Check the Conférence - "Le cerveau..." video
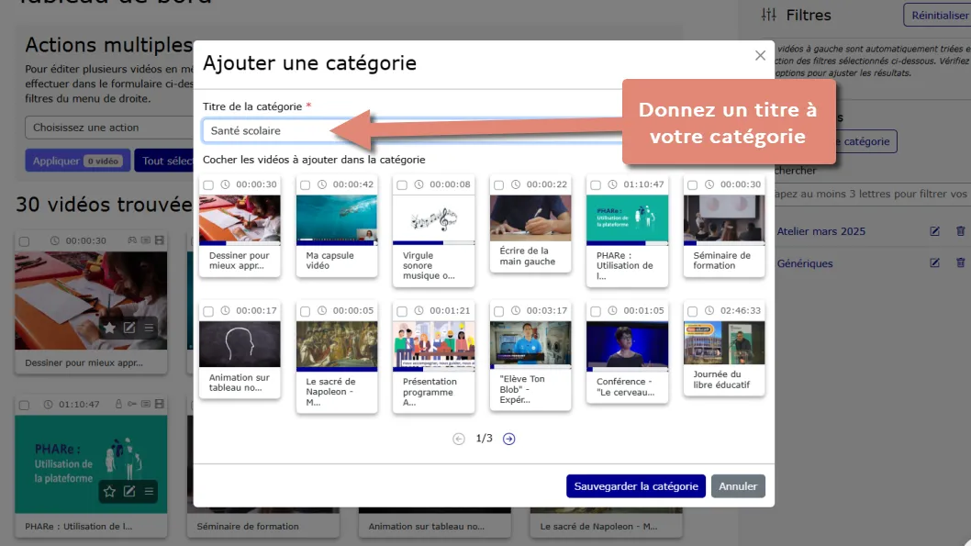Screen dimensions: 971x546 pos(596,311)
